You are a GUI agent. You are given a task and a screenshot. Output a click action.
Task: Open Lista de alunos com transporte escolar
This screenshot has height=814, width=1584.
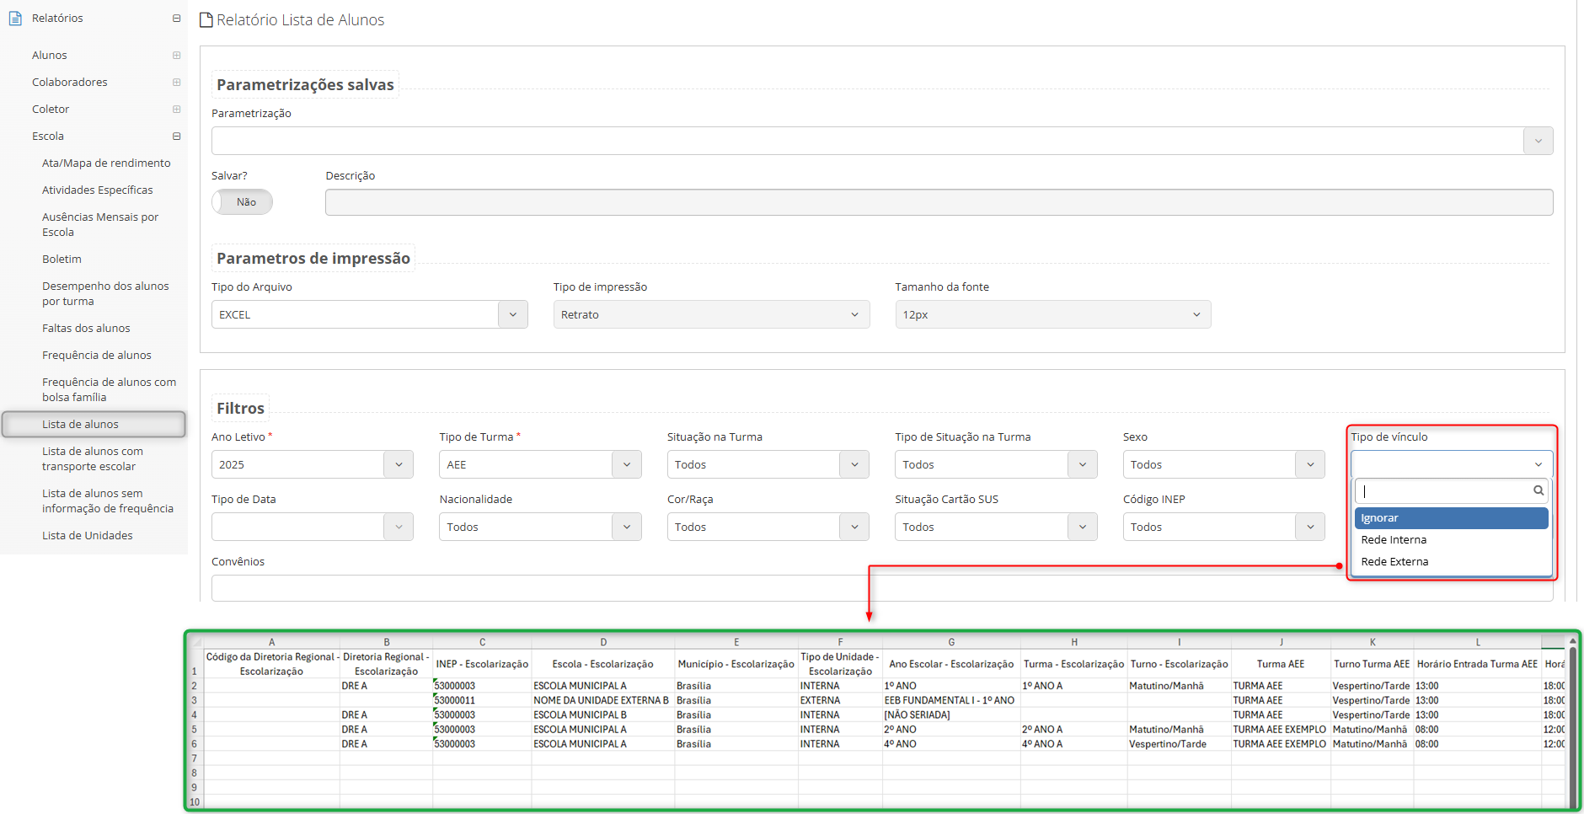[x=93, y=458]
